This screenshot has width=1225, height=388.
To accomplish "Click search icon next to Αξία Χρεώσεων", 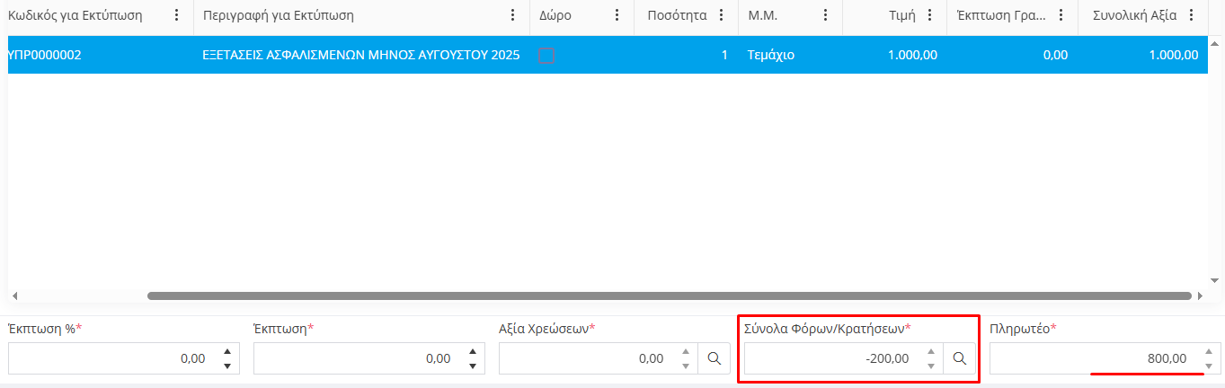I will tap(714, 358).
